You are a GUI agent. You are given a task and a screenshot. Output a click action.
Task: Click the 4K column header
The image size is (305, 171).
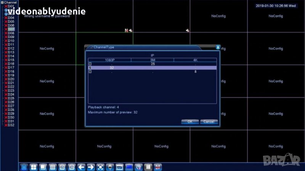(x=195, y=60)
